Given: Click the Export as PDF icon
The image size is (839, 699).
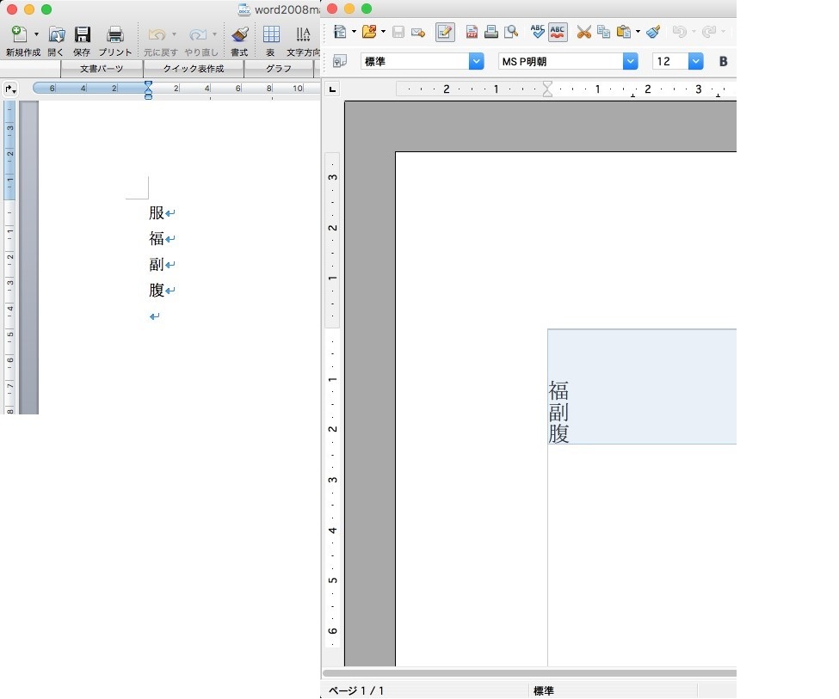Looking at the screenshot, I should click(x=472, y=33).
